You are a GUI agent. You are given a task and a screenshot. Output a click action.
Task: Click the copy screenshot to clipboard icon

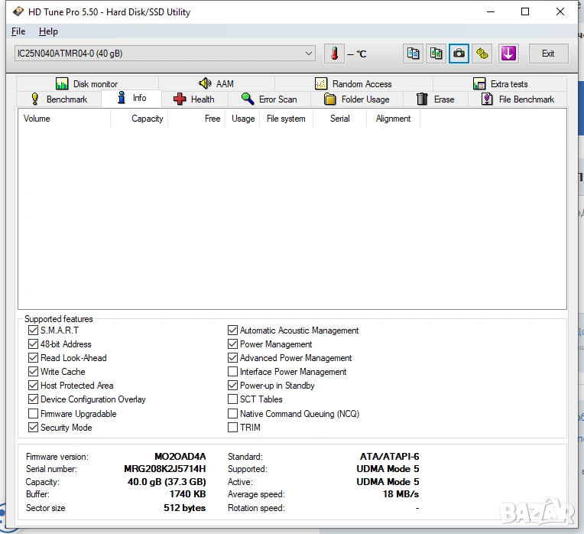click(x=436, y=54)
